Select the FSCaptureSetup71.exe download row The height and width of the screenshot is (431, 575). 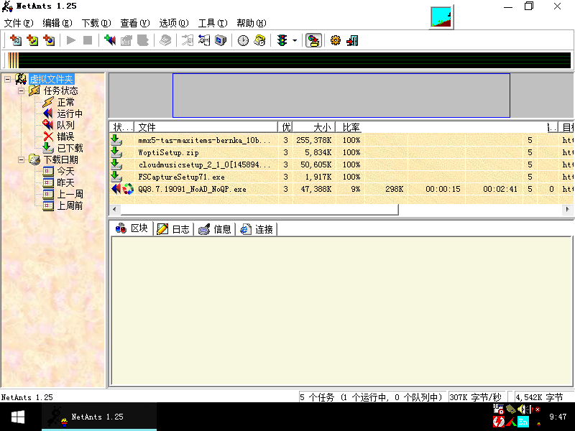point(341,177)
